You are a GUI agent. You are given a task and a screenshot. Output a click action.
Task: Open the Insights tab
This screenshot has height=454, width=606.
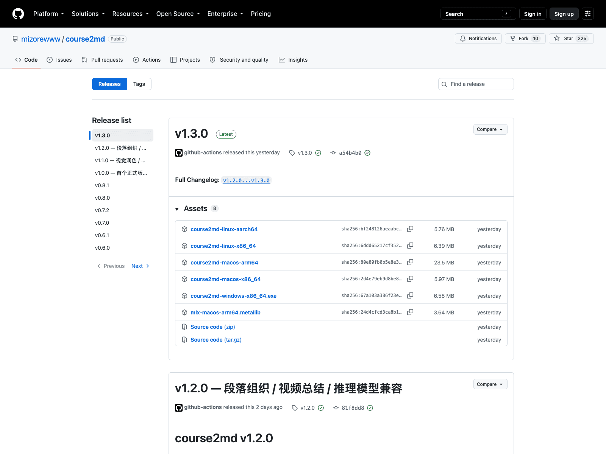click(293, 60)
